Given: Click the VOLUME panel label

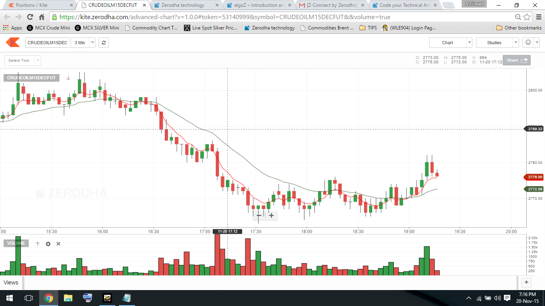Looking at the screenshot, I should [x=16, y=243].
